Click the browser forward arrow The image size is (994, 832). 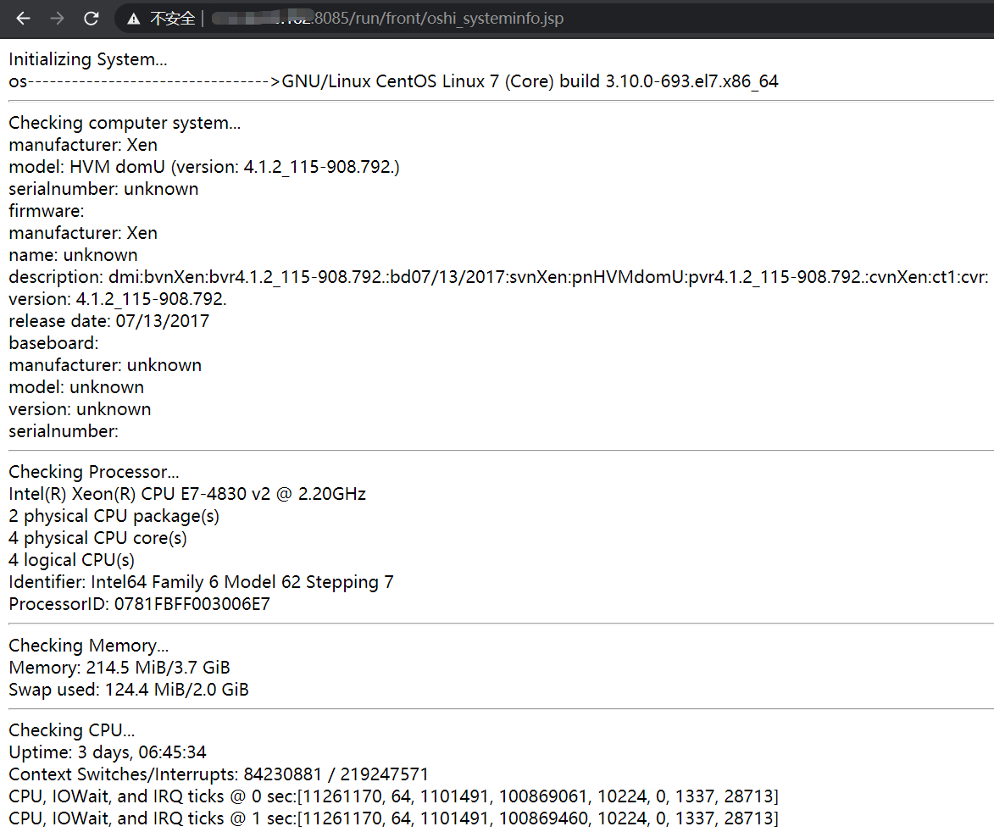point(57,19)
